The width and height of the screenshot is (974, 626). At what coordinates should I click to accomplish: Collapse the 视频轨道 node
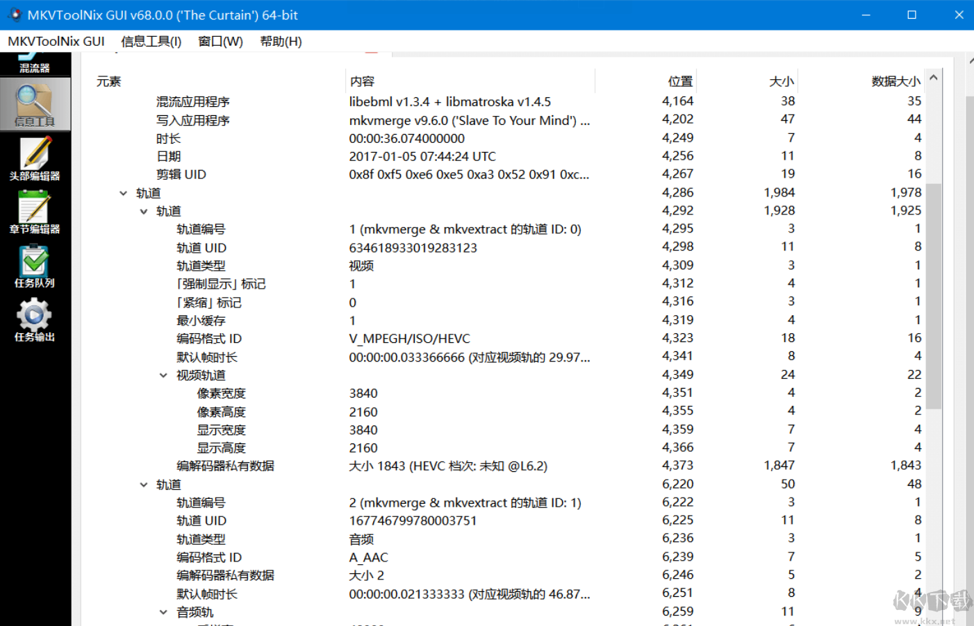click(163, 375)
